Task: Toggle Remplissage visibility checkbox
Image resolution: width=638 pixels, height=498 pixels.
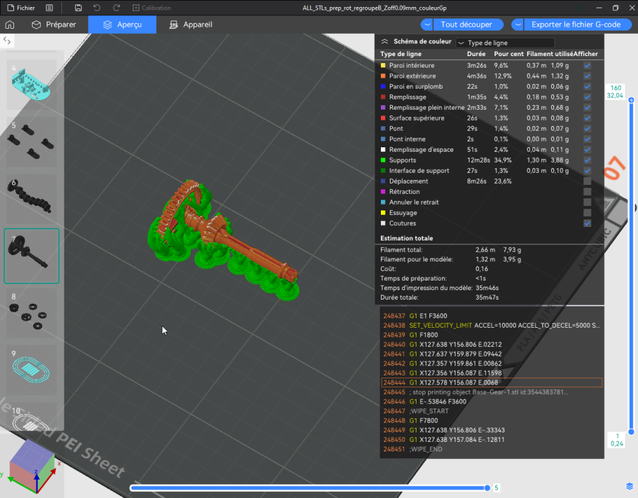Action: pos(587,97)
